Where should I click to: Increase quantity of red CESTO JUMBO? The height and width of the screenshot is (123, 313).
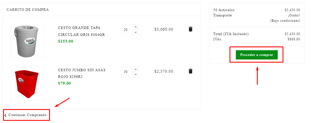(136, 69)
